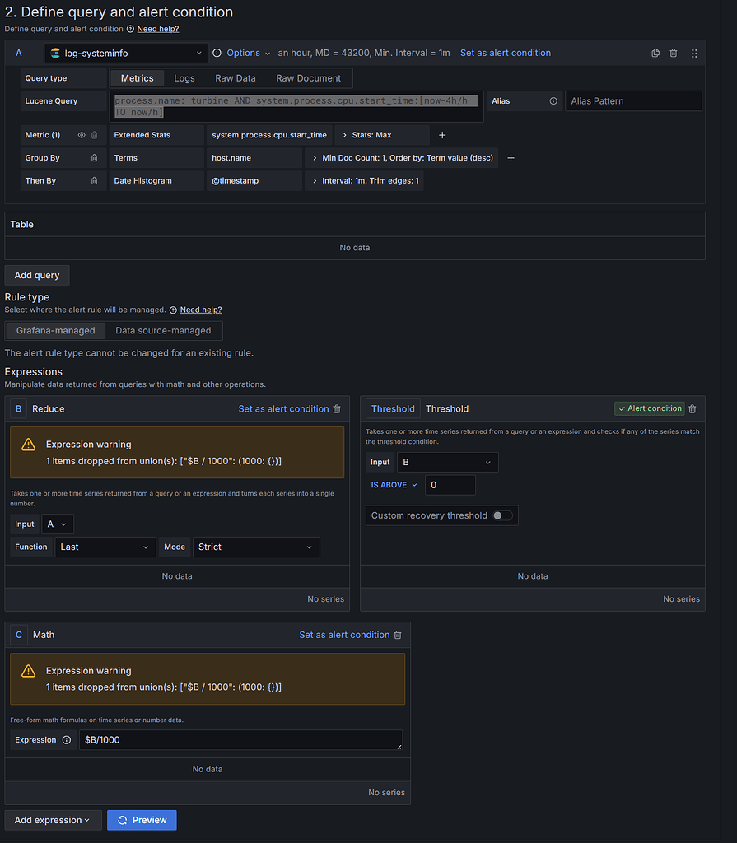The image size is (737, 843).
Task: Duplicate query A using the copy icon
Action: [655, 53]
